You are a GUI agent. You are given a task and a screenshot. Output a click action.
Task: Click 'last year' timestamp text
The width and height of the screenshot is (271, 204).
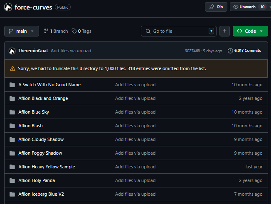coord(254,167)
